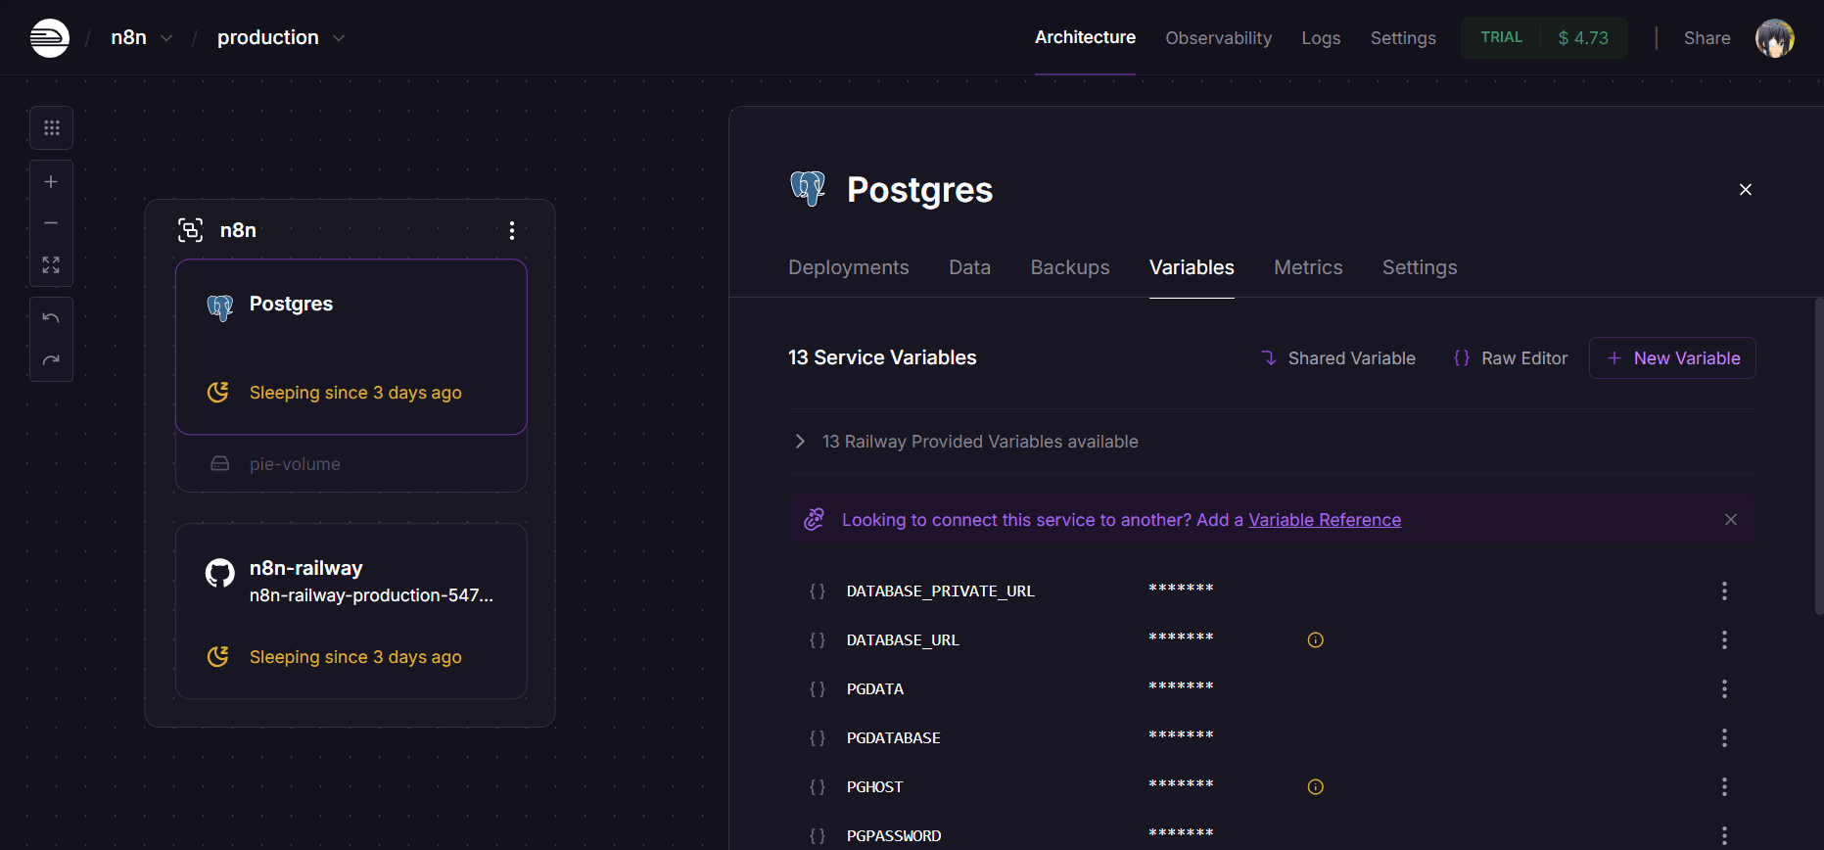The width and height of the screenshot is (1824, 850).
Task: Fit canvas to full screen
Action: click(x=51, y=265)
